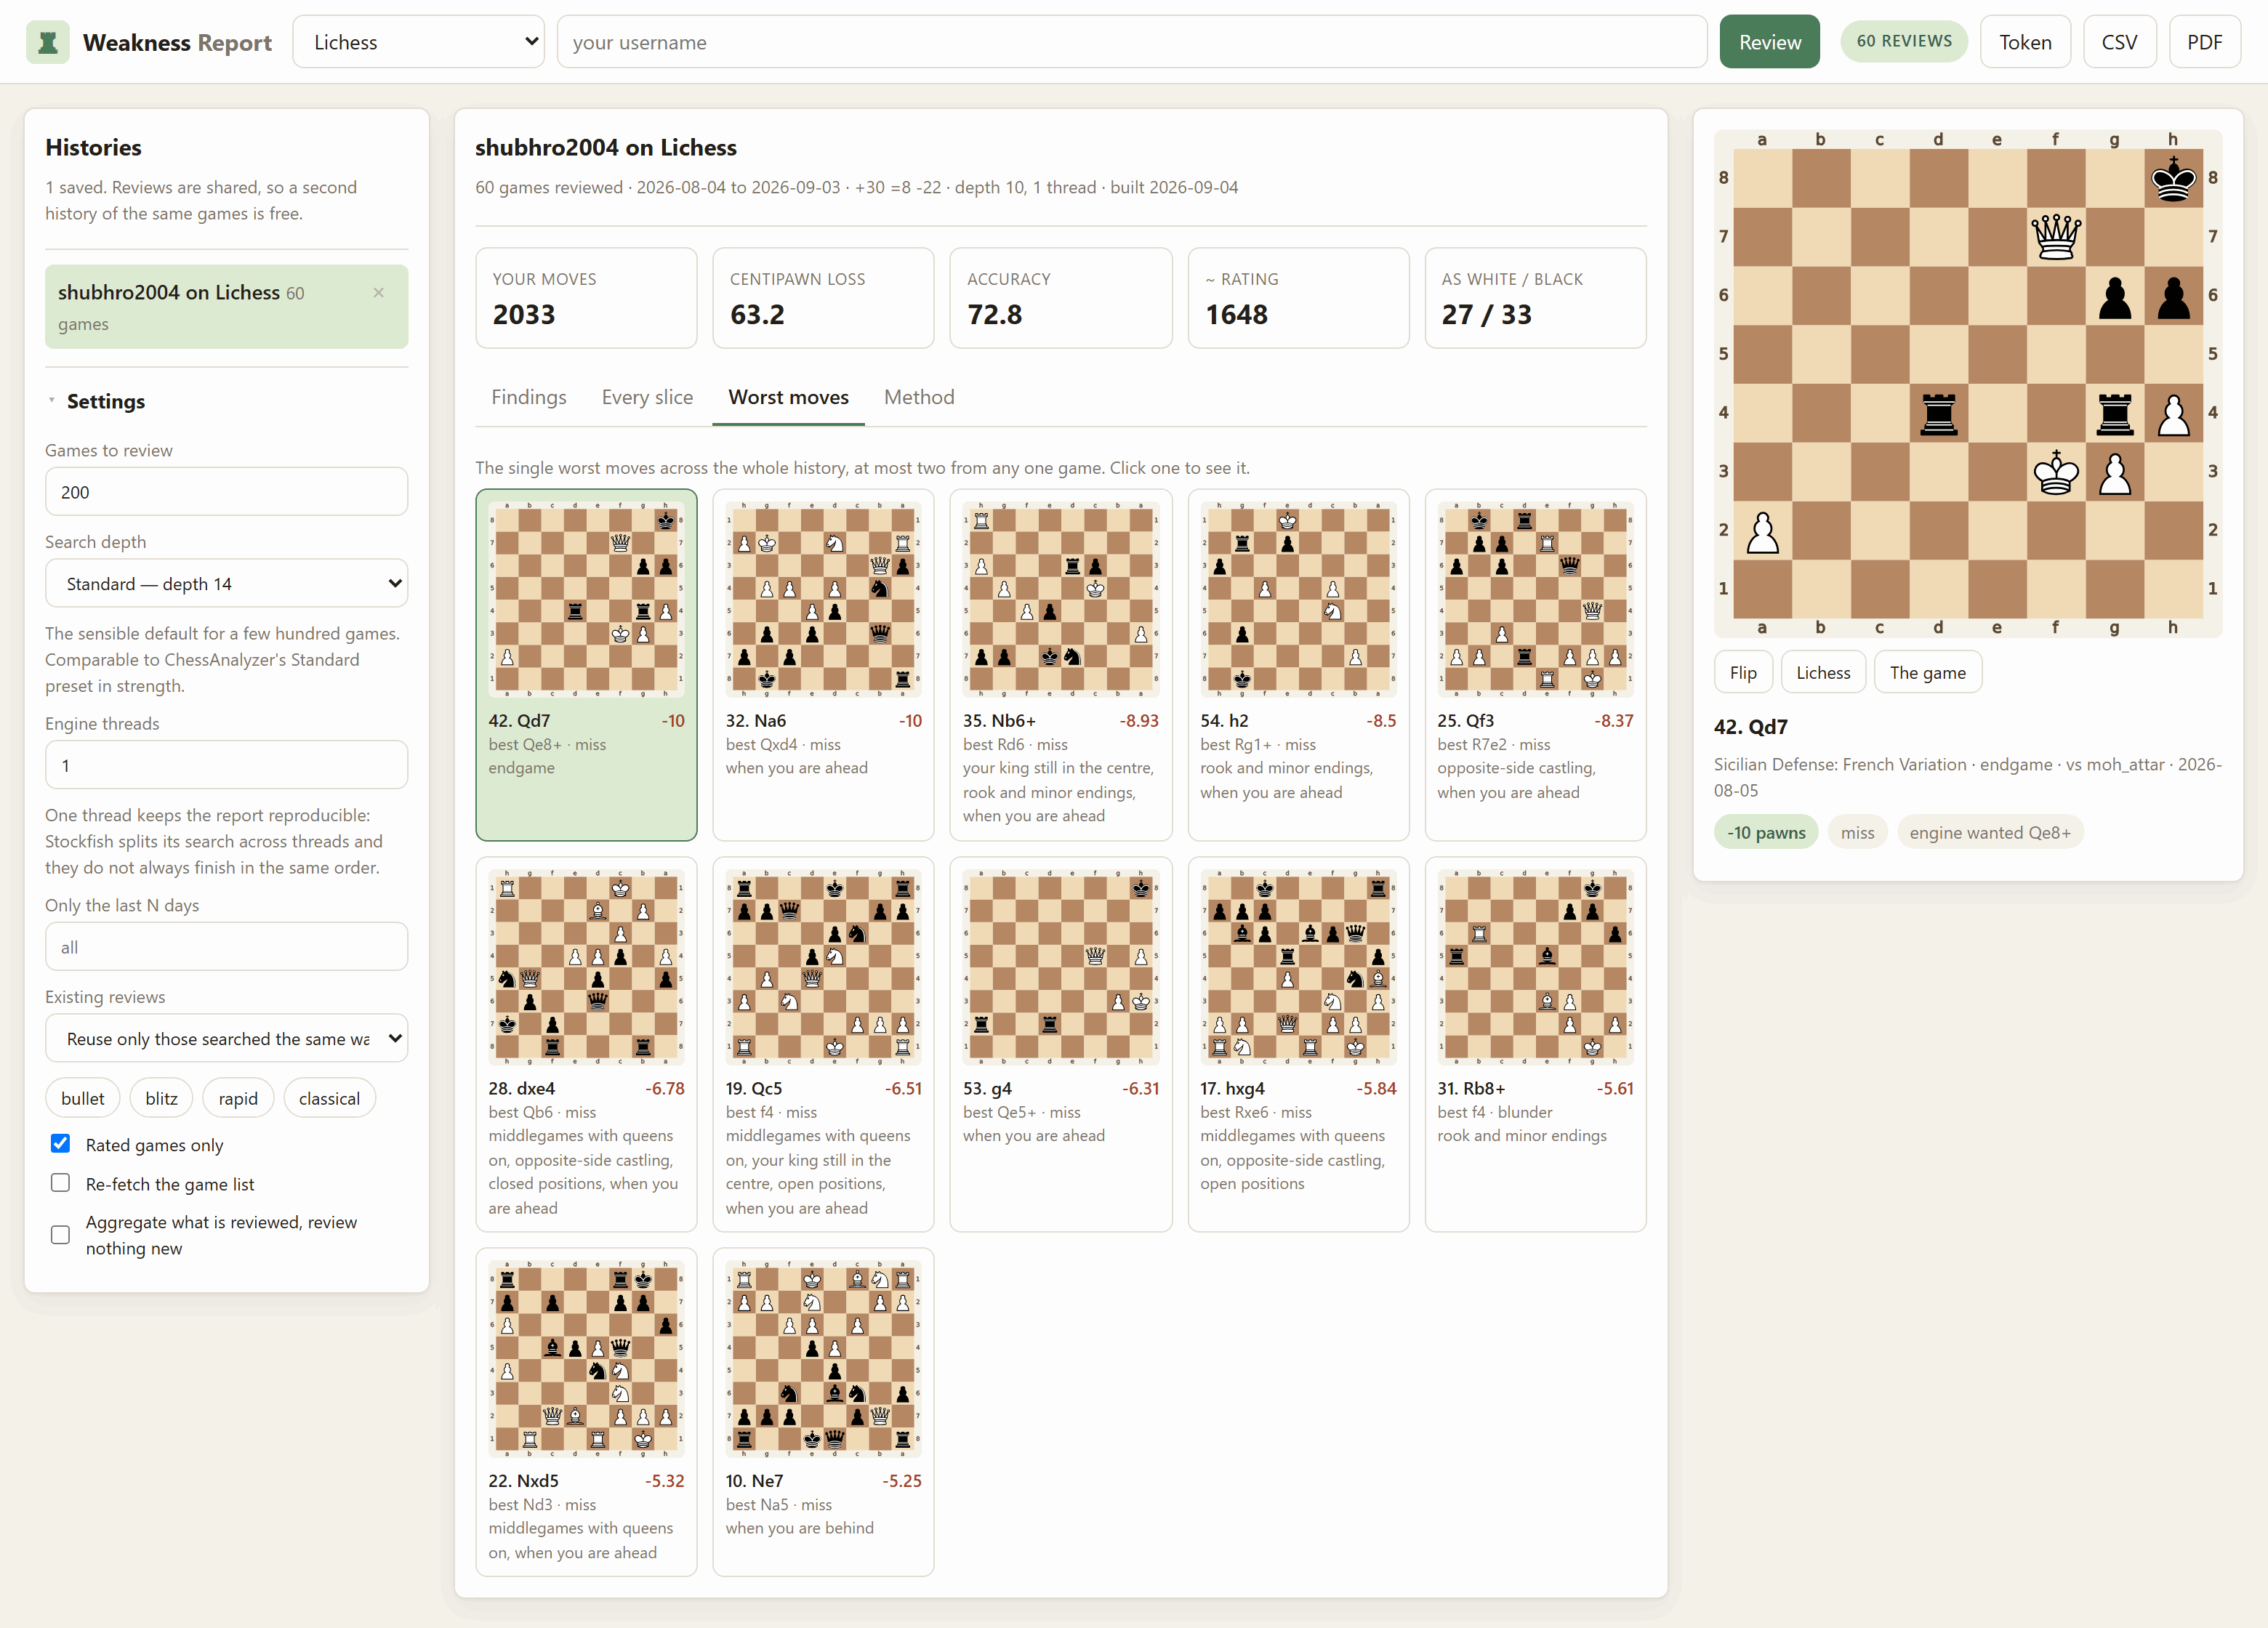Click the AS WHITE / BLACK 27 / 33 card
Image resolution: width=2268 pixels, height=1628 pixels.
tap(1535, 298)
